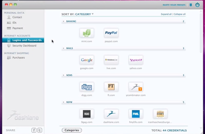Collapse the Mails category triangle

[x=64, y=48]
